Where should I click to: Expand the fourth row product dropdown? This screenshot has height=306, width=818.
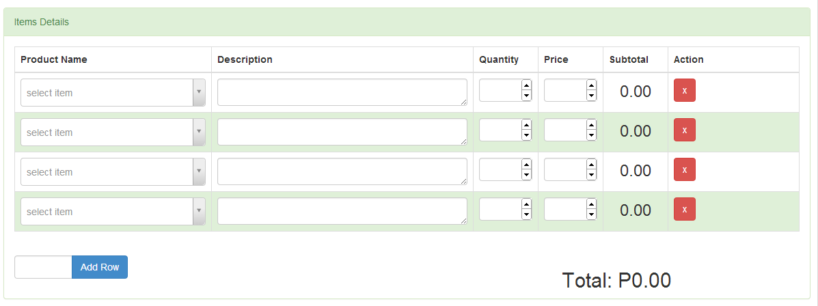(x=199, y=212)
